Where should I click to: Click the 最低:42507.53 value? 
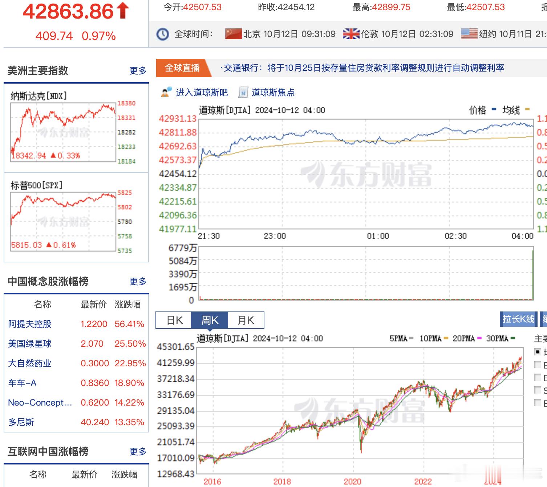point(476,7)
